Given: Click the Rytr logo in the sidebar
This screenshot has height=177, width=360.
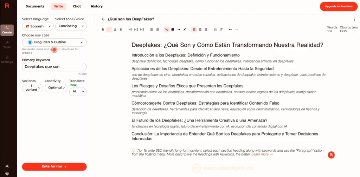Looking at the screenshot, I should (x=7, y=6).
